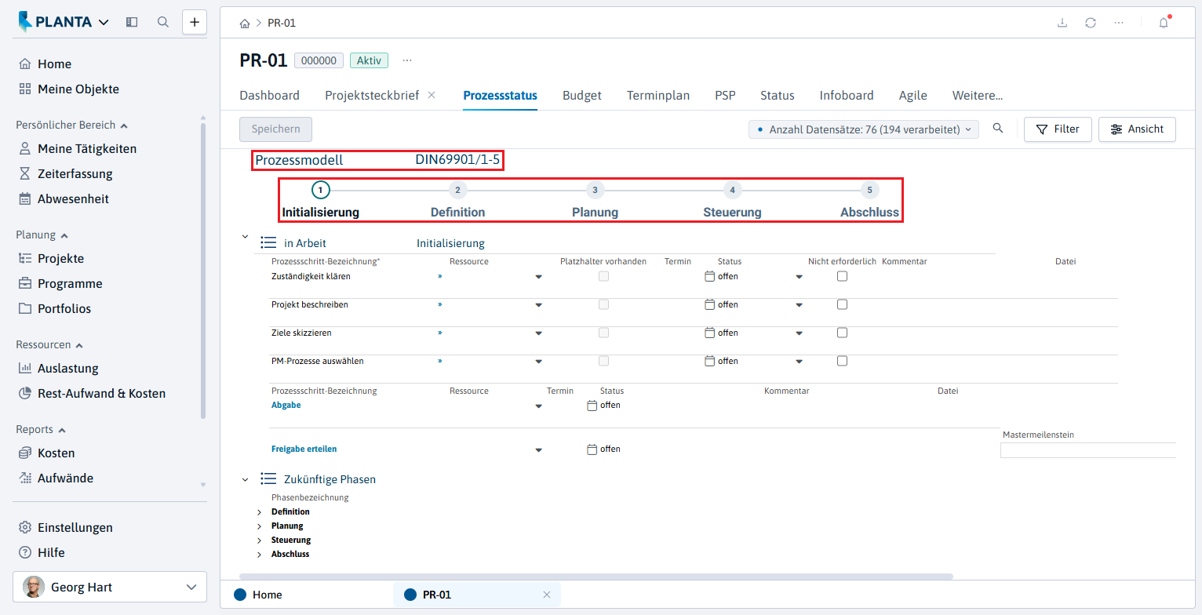Screen dimensions: 1202x615
Task: Switch to the Terminplan tab
Action: [658, 96]
